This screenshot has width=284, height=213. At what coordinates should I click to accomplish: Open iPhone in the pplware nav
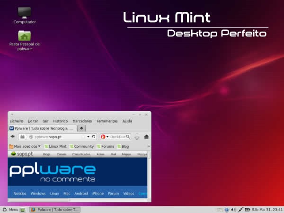tap(98, 194)
